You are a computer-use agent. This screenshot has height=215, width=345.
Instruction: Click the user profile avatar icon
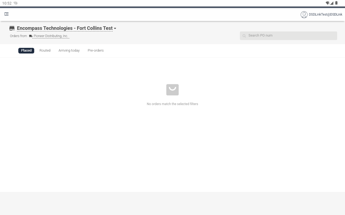coord(304,15)
